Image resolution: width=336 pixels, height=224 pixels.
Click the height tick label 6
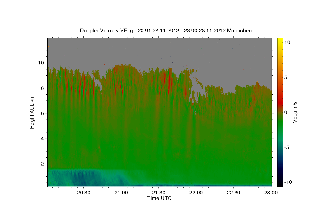pos(43,113)
